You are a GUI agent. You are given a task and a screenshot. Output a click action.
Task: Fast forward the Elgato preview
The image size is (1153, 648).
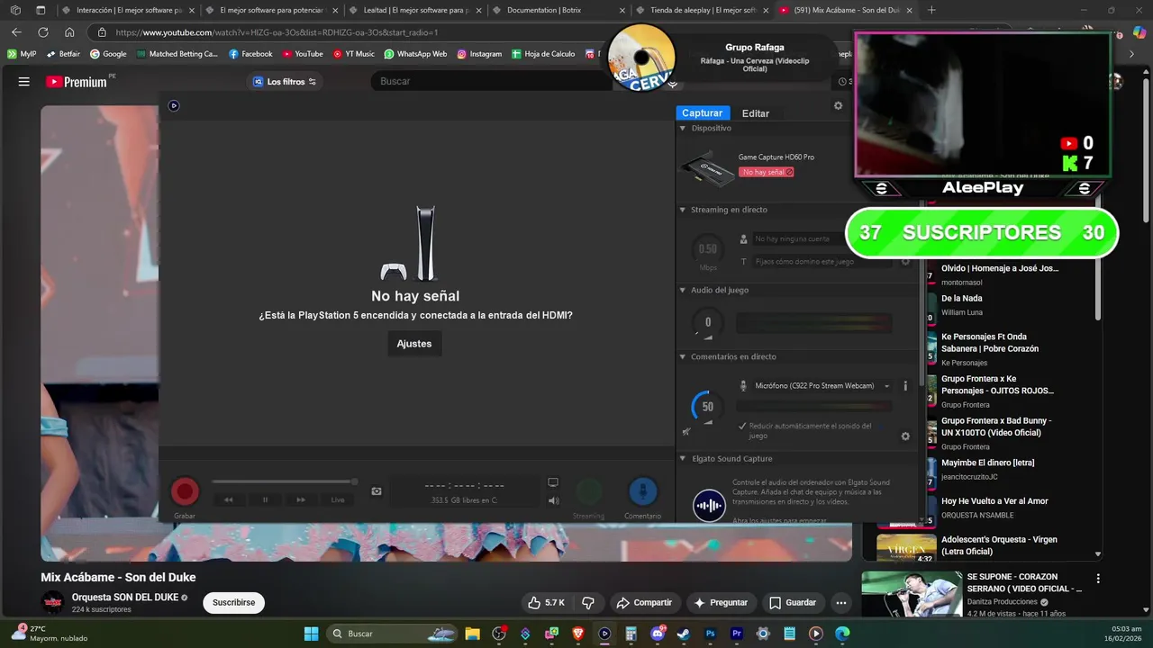coord(301,499)
